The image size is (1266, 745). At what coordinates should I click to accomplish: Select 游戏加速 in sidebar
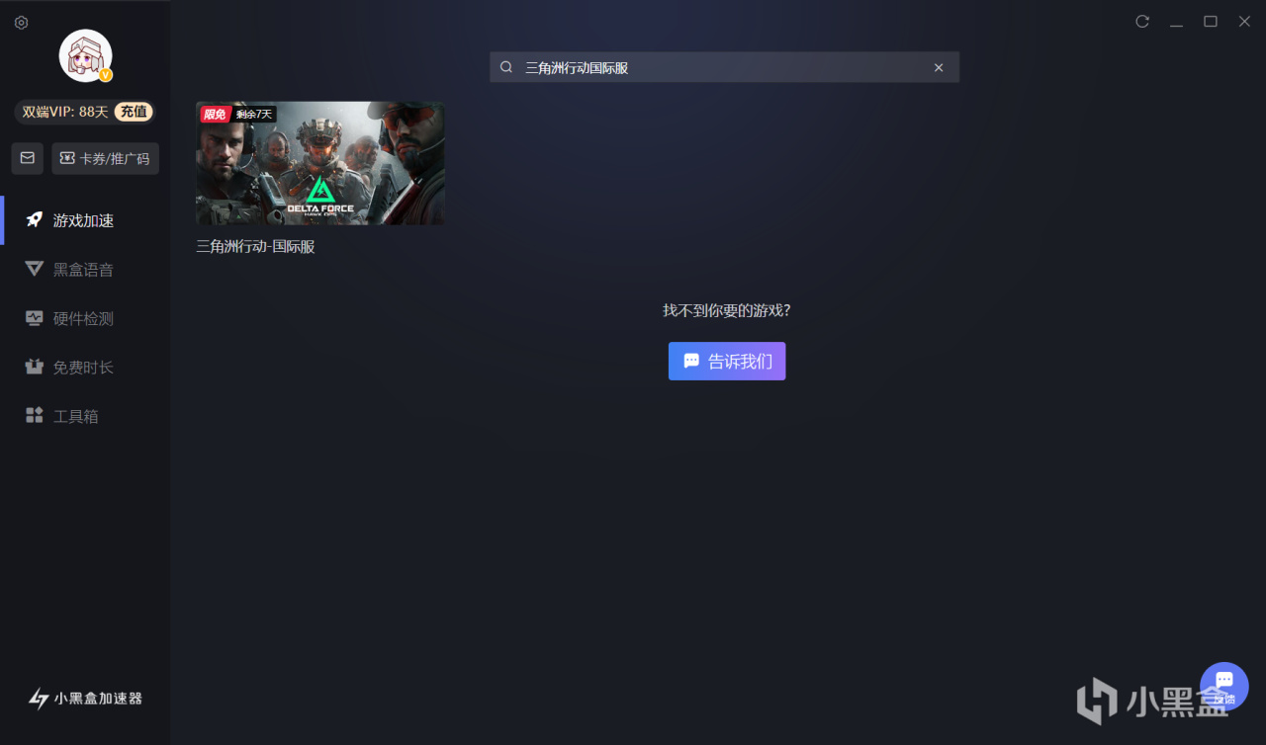point(85,220)
